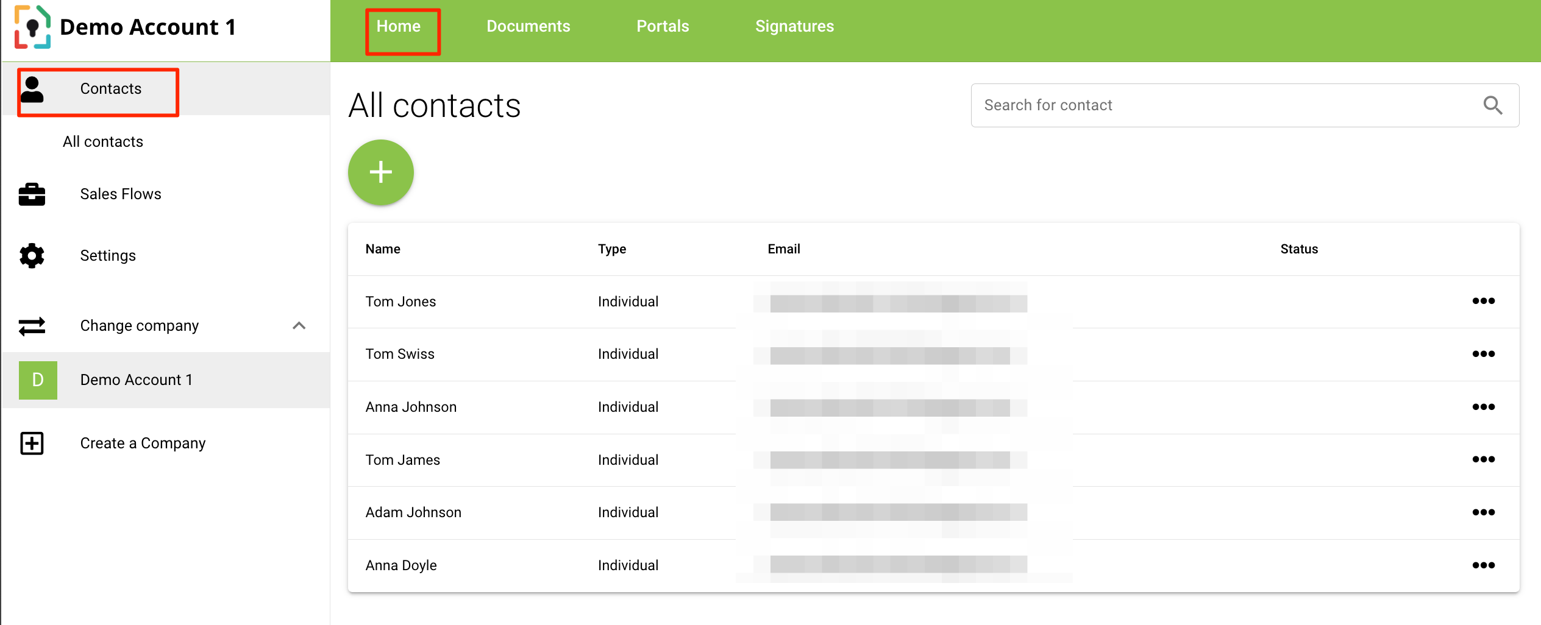This screenshot has height=625, width=1541.
Task: Open Settings using the gear icon
Action: (x=31, y=255)
